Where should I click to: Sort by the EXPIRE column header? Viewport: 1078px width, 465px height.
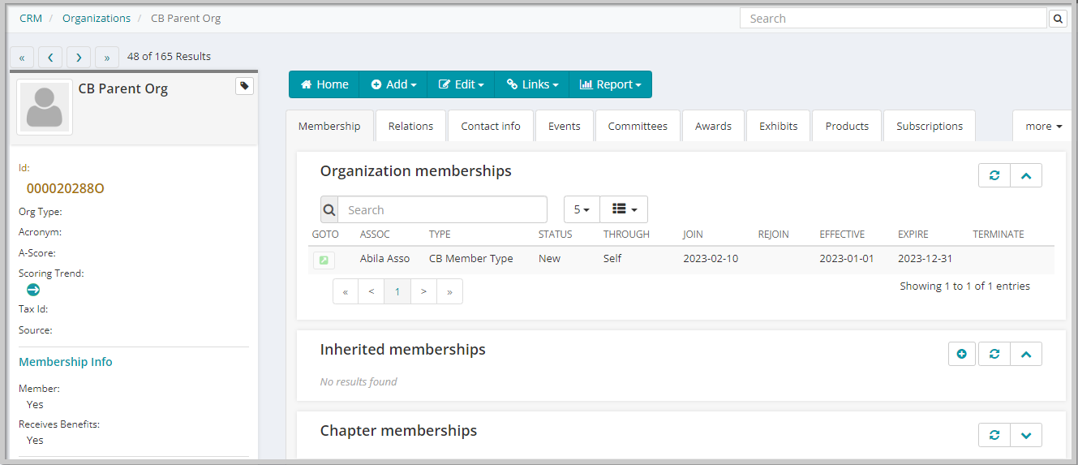tap(913, 234)
